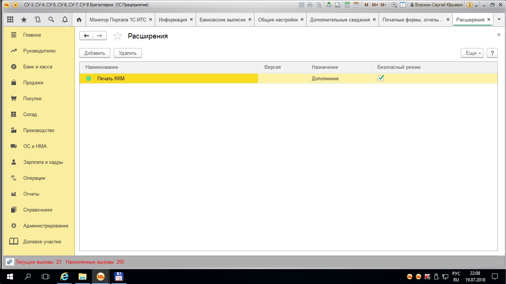Open the Calculator icon in title bar
The image size is (506, 284).
tap(347, 5)
